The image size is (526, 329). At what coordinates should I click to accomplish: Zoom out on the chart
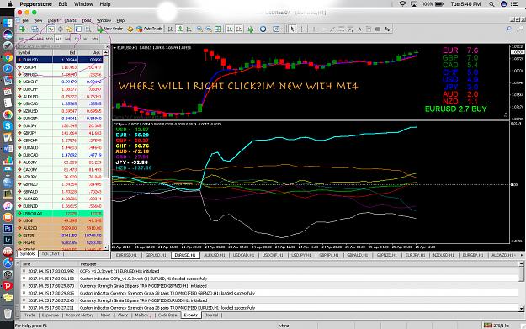click(x=209, y=29)
